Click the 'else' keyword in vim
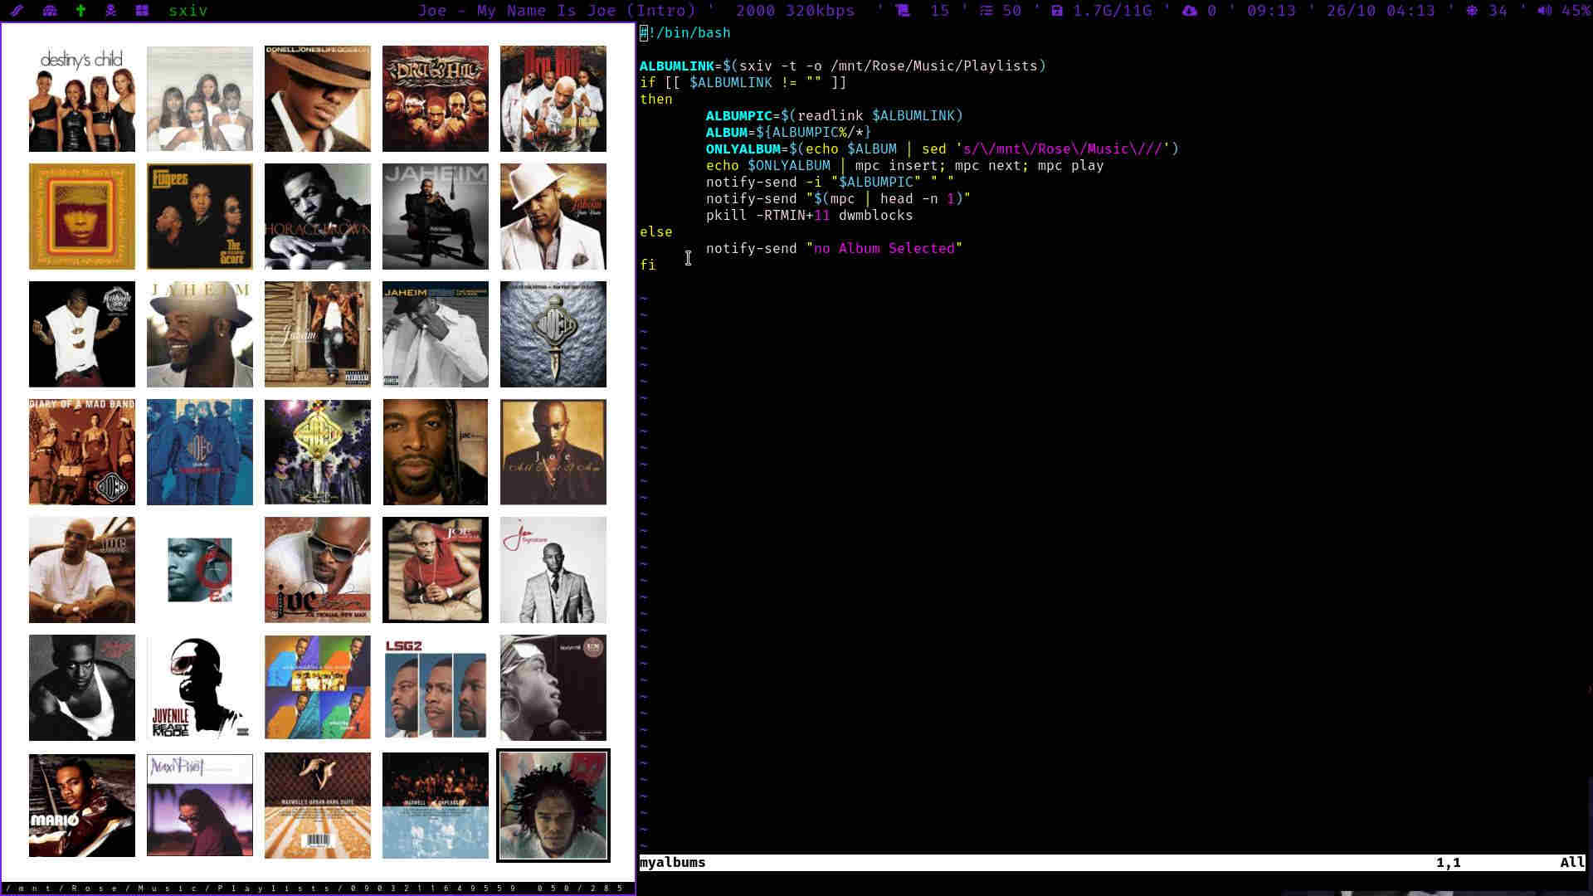1593x896 pixels. (656, 231)
